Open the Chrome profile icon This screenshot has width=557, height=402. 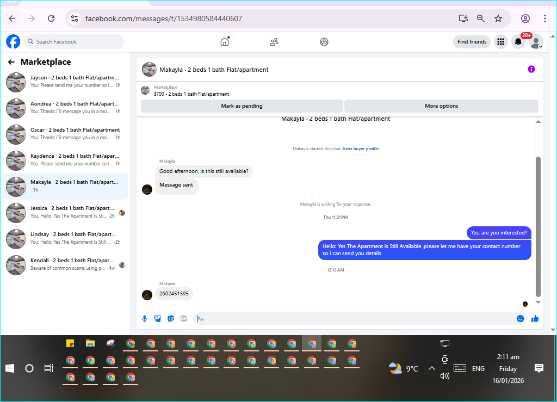pyautogui.click(x=525, y=18)
